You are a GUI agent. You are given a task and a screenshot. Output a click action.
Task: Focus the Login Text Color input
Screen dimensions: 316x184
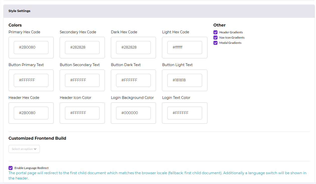(x=185, y=113)
